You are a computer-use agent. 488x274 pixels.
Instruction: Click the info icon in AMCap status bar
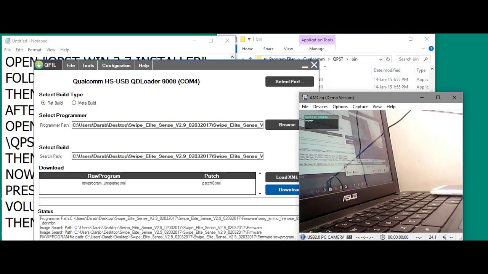click(303, 237)
